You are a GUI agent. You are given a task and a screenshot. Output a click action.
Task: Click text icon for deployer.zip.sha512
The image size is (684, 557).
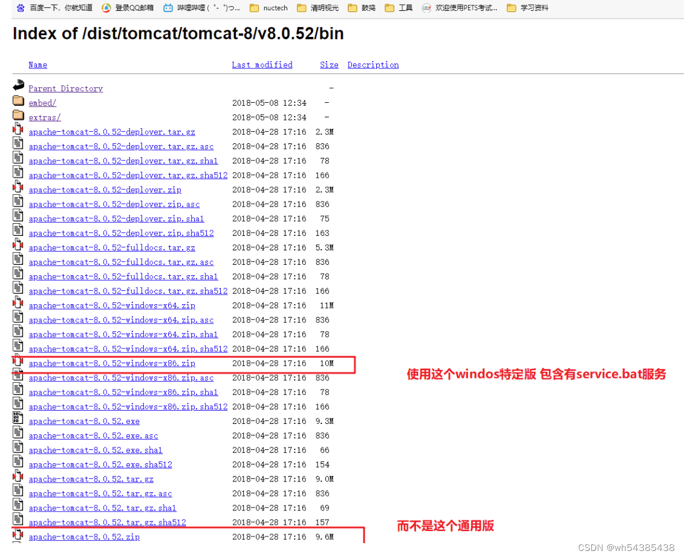pos(18,230)
